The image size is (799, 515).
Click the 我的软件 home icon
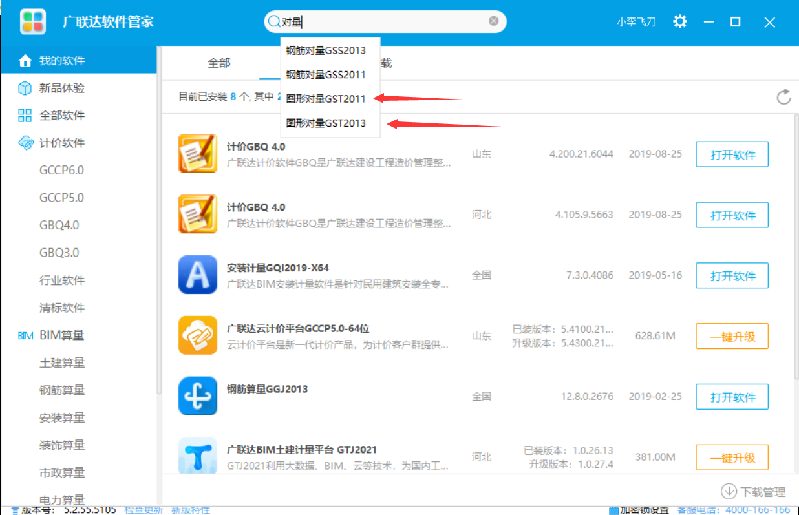pos(25,61)
